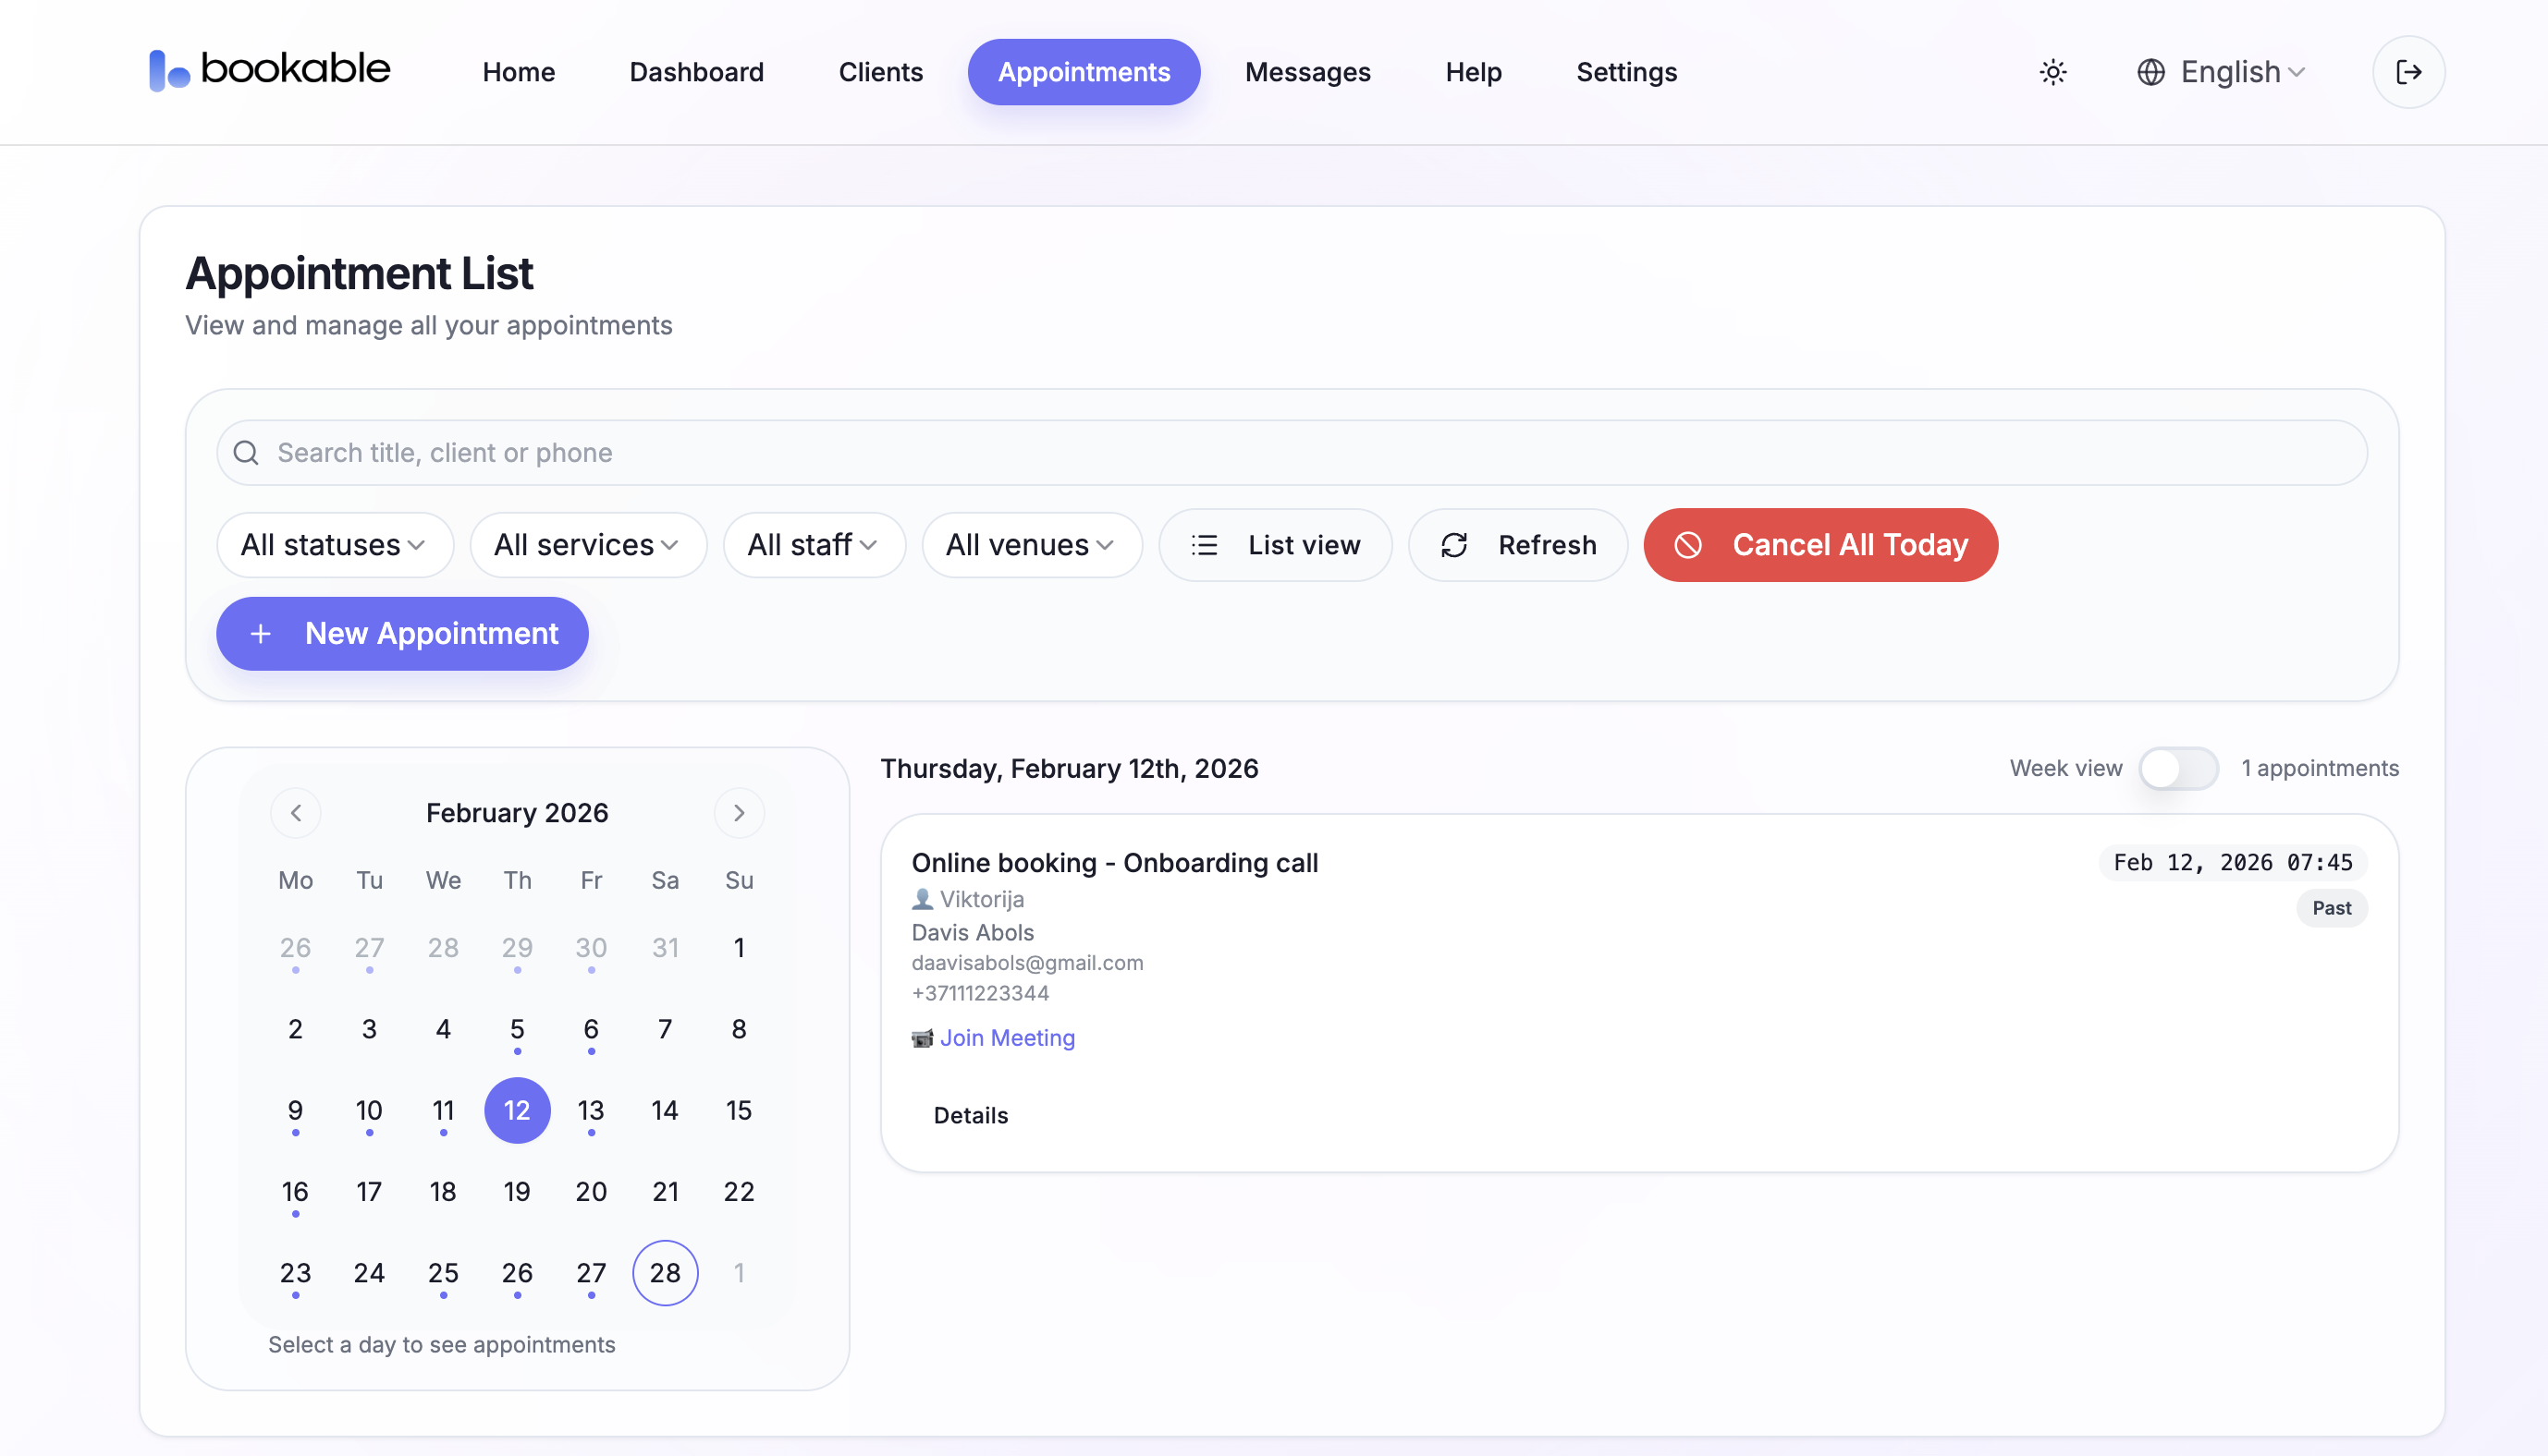Click the logout icon button

pyautogui.click(x=2408, y=72)
